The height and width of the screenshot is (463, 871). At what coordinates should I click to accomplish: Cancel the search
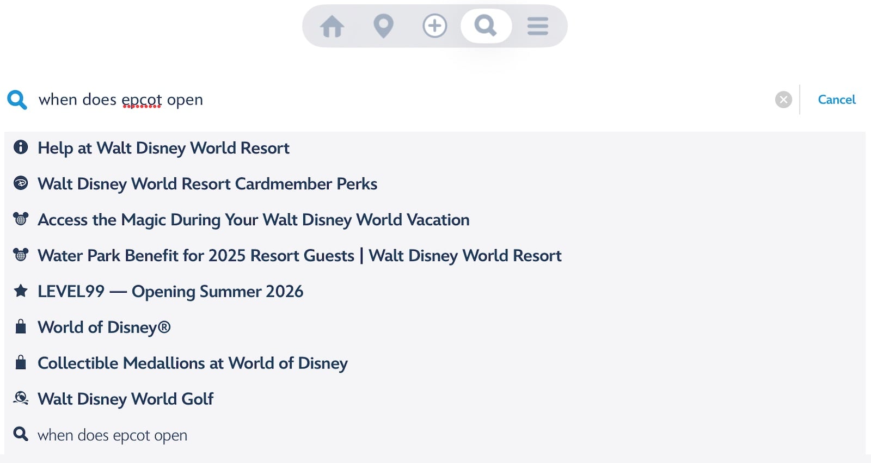pyautogui.click(x=837, y=100)
